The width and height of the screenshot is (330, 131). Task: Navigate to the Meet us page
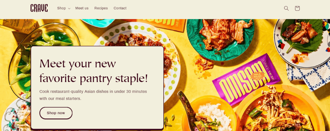pyautogui.click(x=82, y=8)
